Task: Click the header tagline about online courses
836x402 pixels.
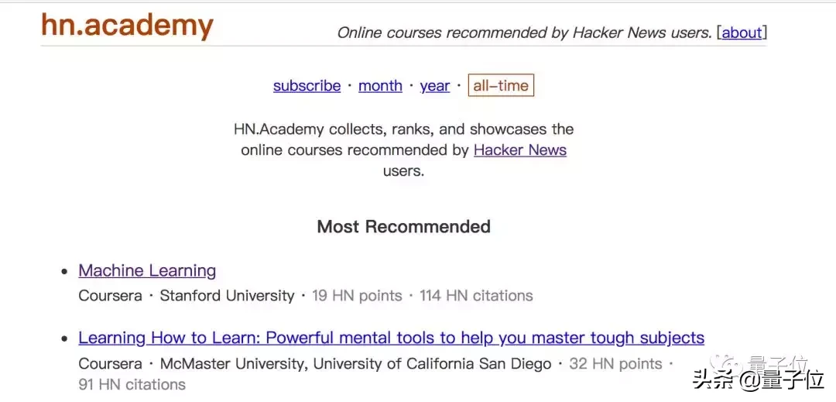Action: pyautogui.click(x=524, y=33)
